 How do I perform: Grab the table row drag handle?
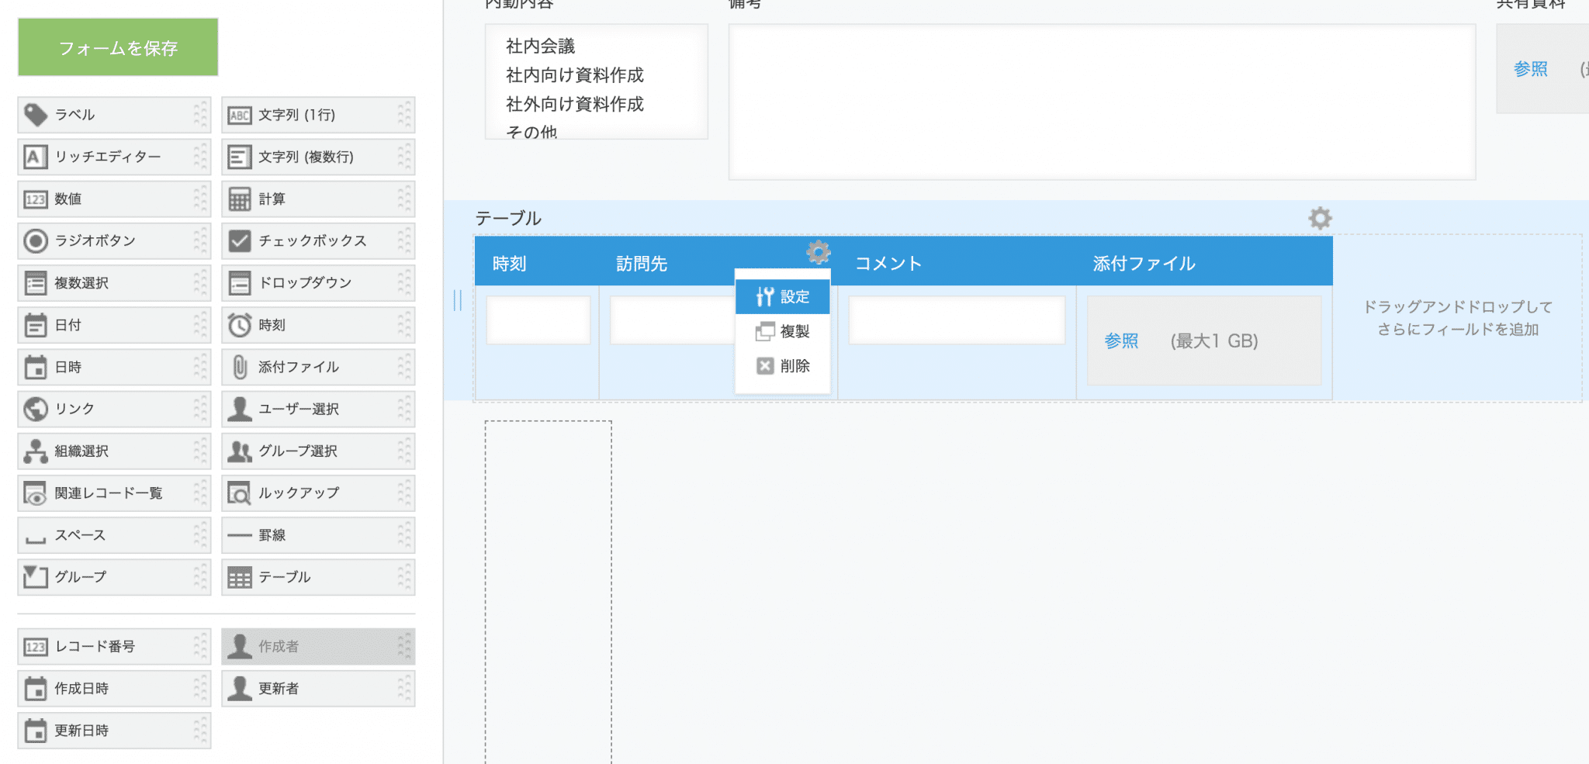pyautogui.click(x=458, y=301)
